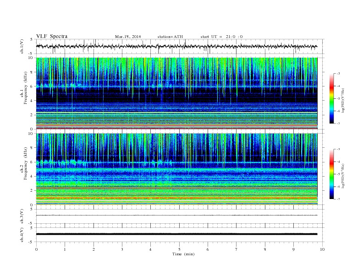Click the "-7" label on ch.1 colorbar
The height and width of the screenshot is (280, 363).
coord(338,124)
